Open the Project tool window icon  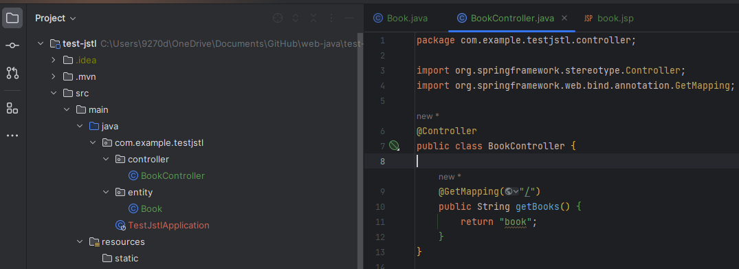(12, 19)
